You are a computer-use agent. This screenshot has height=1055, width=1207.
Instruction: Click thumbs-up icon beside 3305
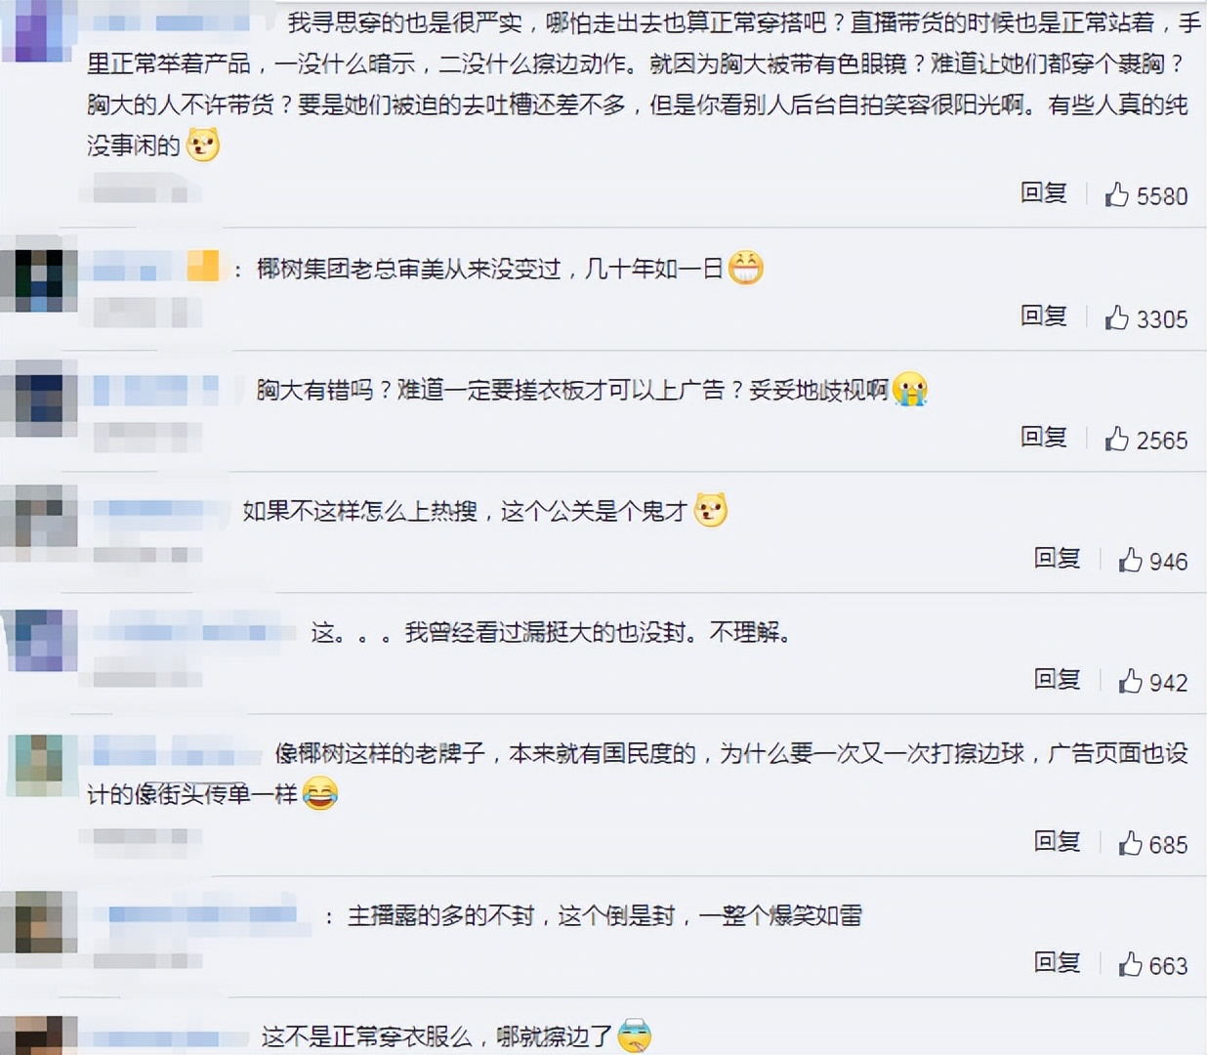click(1116, 317)
